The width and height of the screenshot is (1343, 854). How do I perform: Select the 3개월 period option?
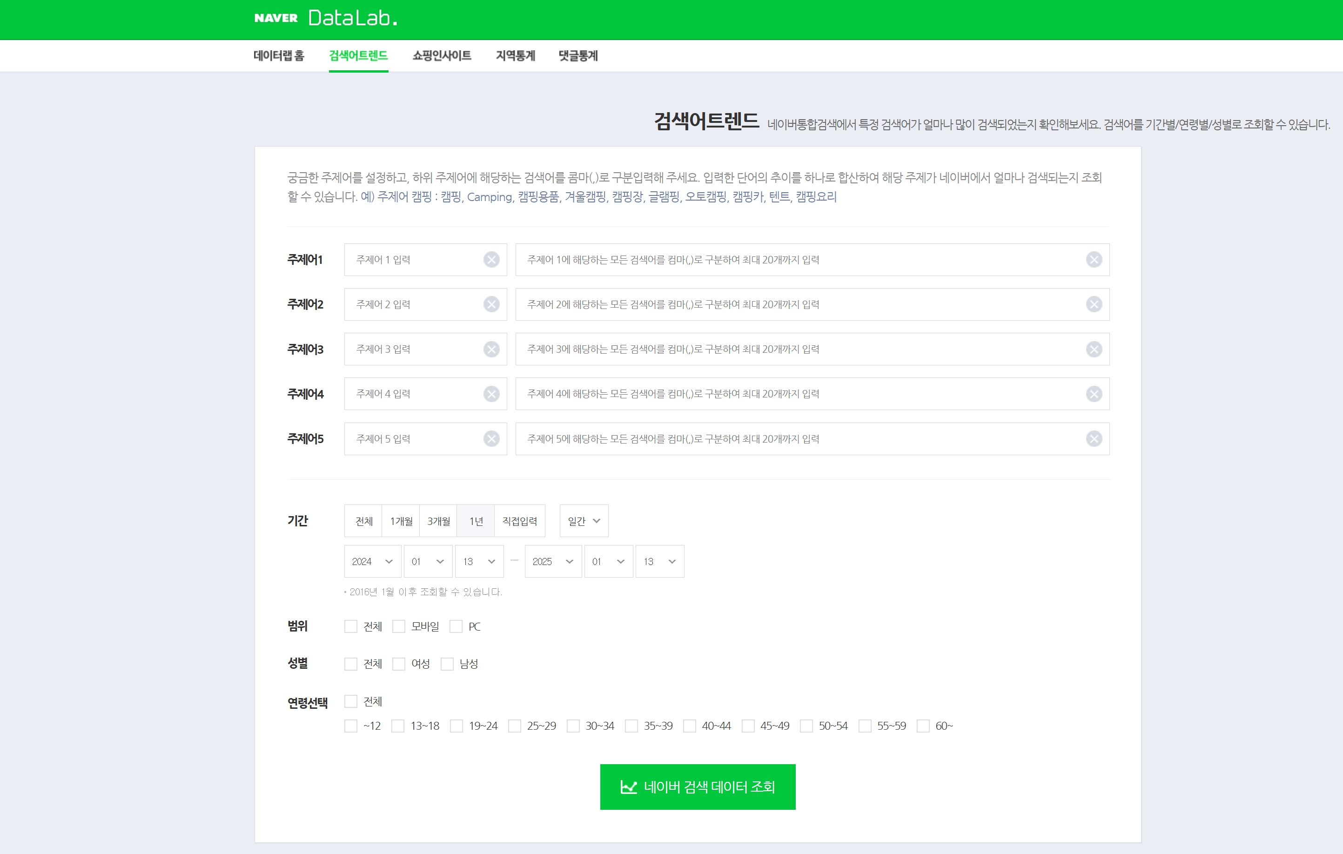[437, 520]
